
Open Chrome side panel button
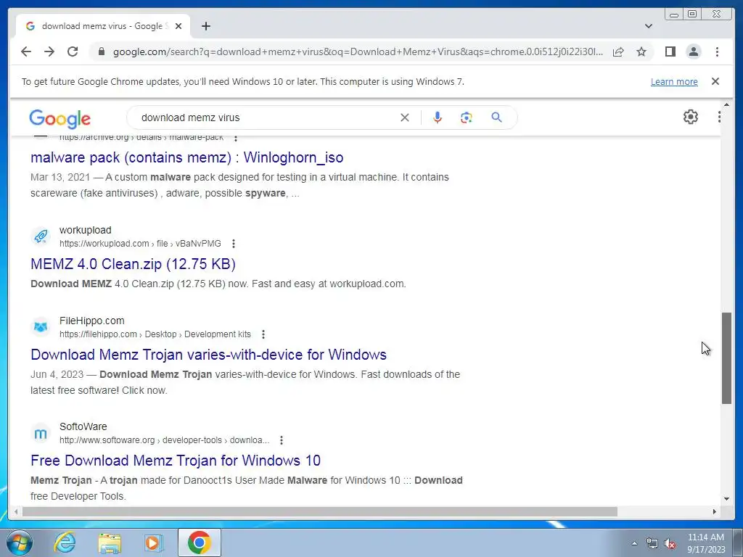point(670,51)
